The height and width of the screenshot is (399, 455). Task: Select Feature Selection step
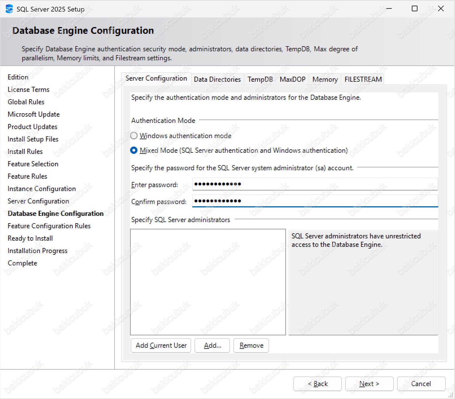[x=33, y=164]
